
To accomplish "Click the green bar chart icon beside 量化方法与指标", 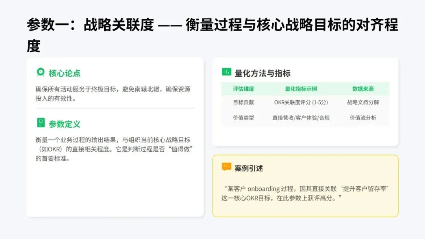I will (227, 72).
